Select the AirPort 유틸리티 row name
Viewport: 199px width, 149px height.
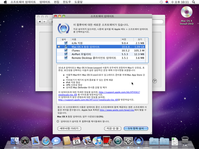click(x=81, y=54)
